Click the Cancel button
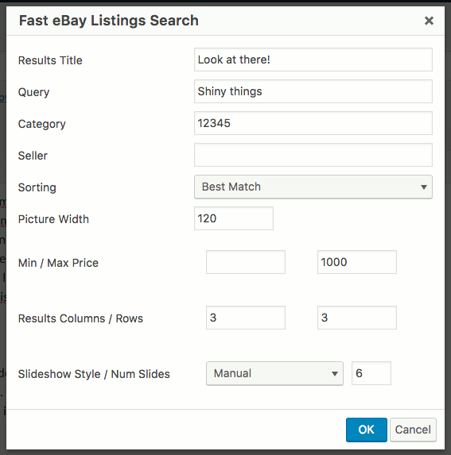451x455 pixels. pos(413,430)
